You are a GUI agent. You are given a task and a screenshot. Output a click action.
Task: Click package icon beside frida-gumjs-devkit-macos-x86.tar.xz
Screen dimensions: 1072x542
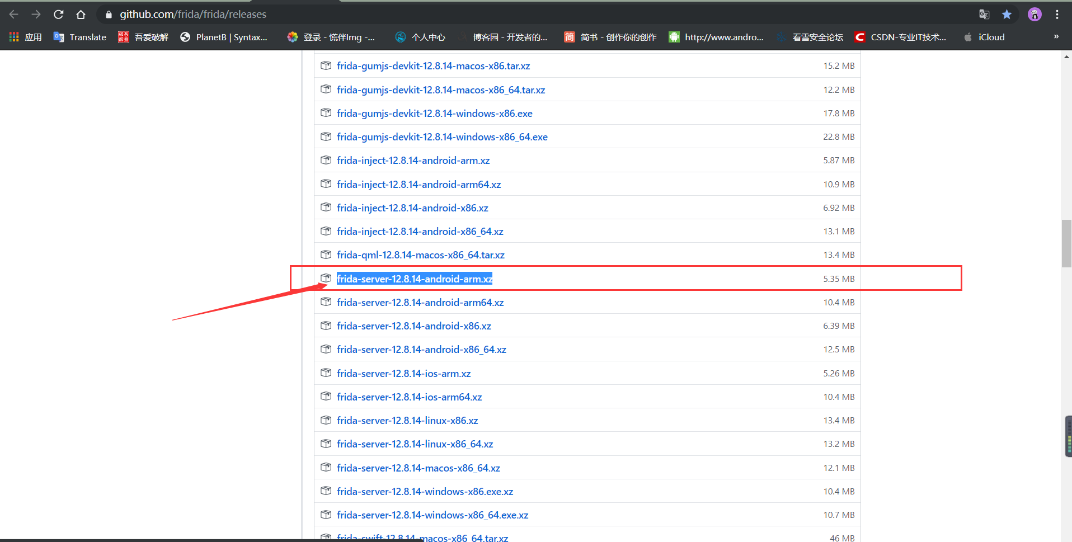tap(326, 65)
